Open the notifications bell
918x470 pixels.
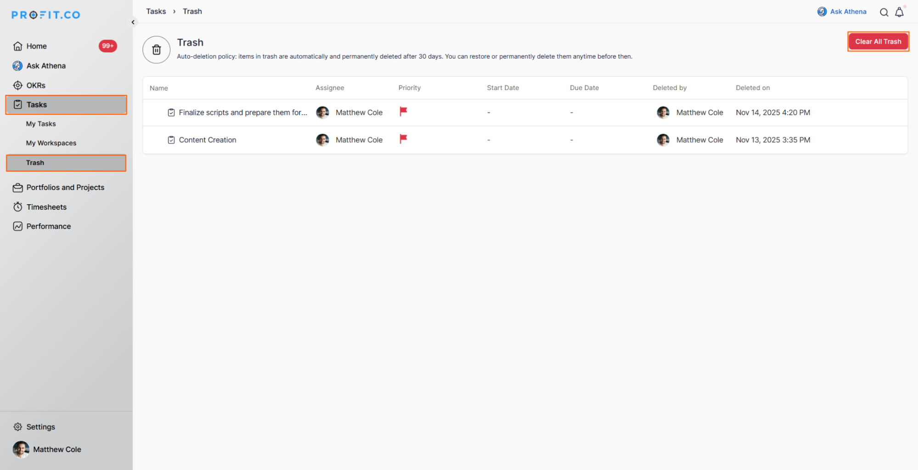[899, 12]
